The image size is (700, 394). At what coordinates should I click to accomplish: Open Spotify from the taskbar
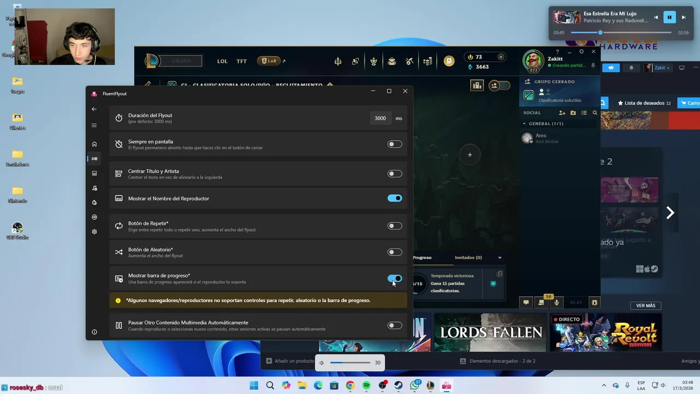[366, 385]
